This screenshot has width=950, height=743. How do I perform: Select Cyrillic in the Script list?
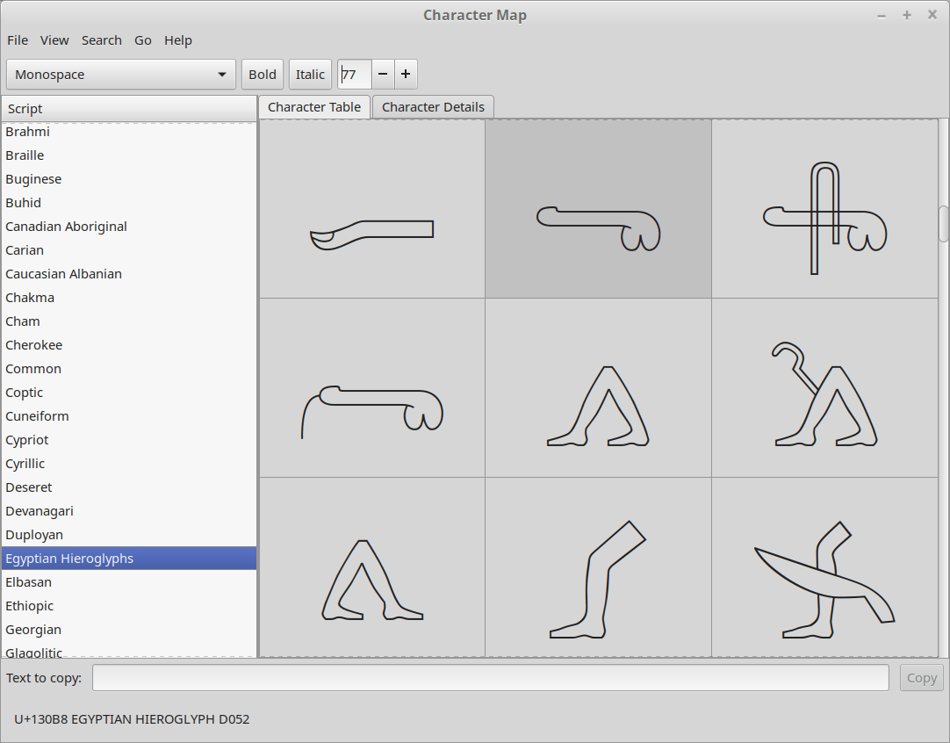25,464
